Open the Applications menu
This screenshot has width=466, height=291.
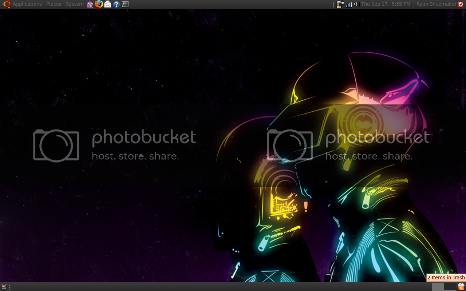(27, 4)
